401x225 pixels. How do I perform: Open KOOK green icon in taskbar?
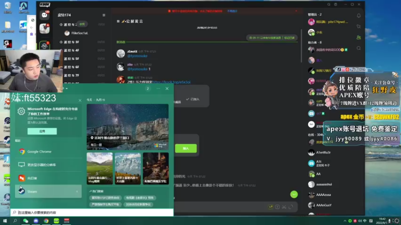click(x=56, y=220)
